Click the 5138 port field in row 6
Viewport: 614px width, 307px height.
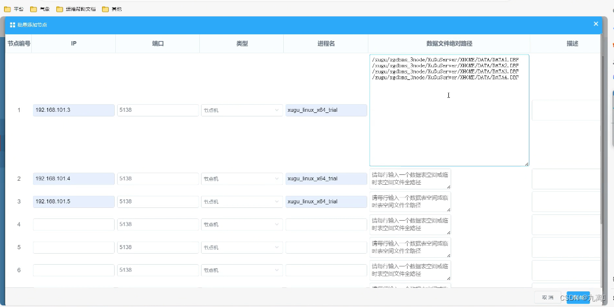point(158,270)
